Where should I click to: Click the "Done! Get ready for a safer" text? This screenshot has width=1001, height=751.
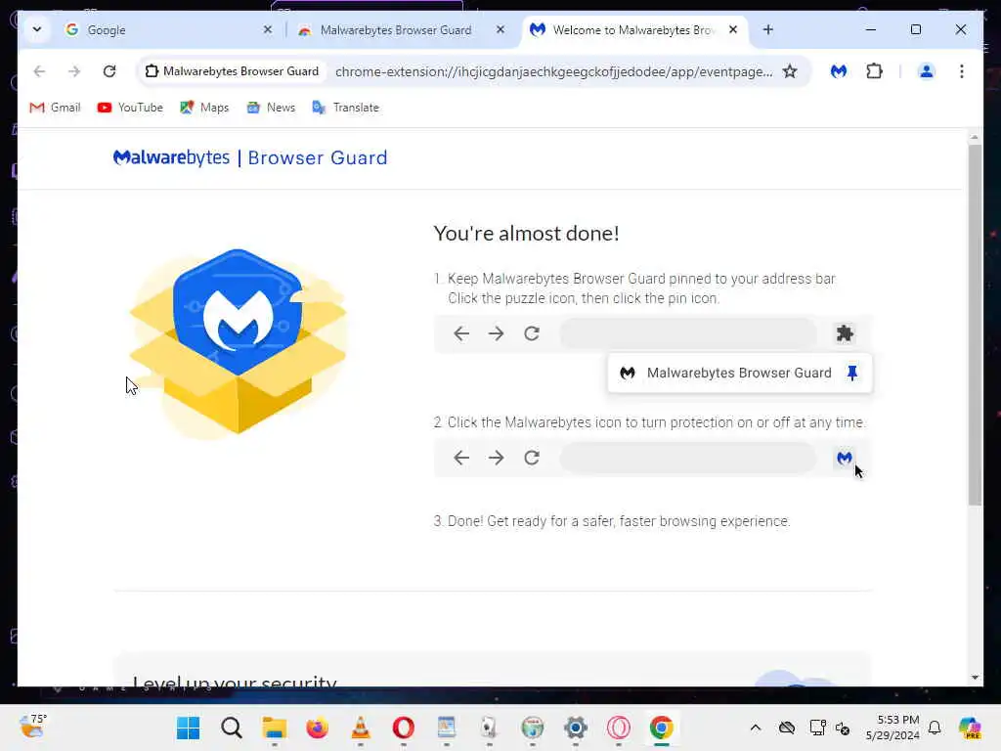point(619,521)
